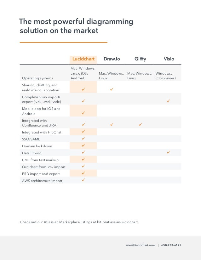Click the Operating systems row label
Viewport: 201px width, 260px height.
pos(37,78)
